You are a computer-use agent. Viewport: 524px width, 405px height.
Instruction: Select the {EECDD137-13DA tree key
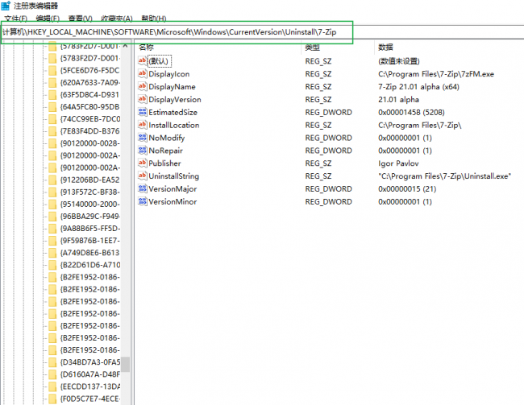[90, 386]
